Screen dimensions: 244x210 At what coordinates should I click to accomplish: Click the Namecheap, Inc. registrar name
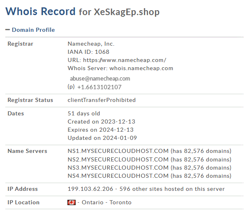click(x=91, y=44)
